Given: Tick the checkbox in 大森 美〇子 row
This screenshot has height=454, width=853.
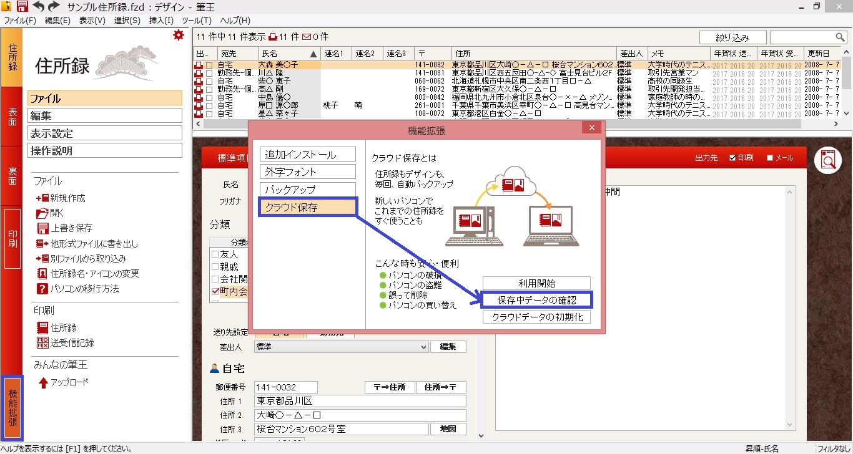Looking at the screenshot, I should point(209,65).
